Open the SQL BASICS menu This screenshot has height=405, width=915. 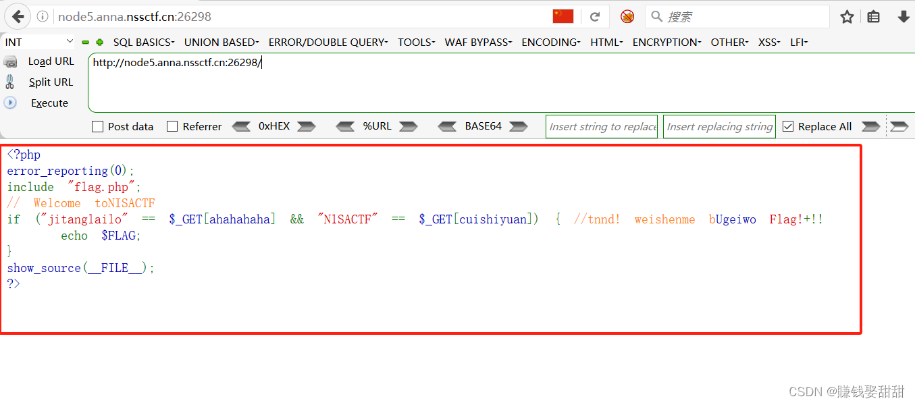144,42
